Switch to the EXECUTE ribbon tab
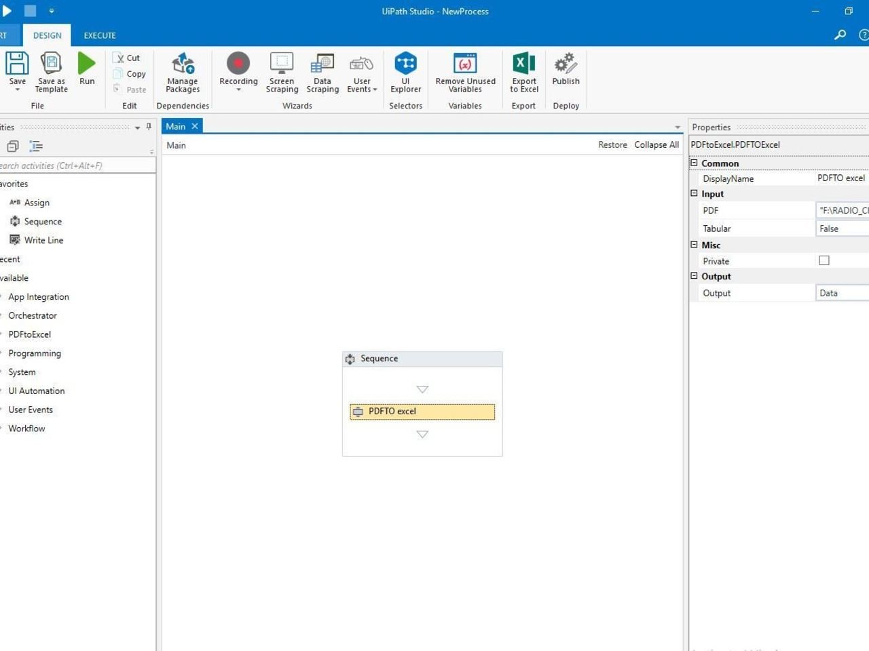The height and width of the screenshot is (651, 869). click(100, 35)
